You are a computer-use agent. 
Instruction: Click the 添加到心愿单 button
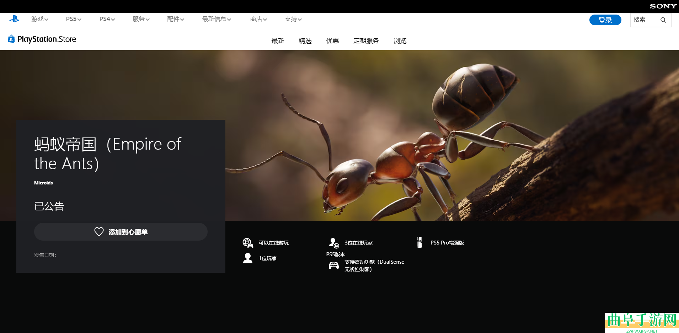click(x=121, y=232)
